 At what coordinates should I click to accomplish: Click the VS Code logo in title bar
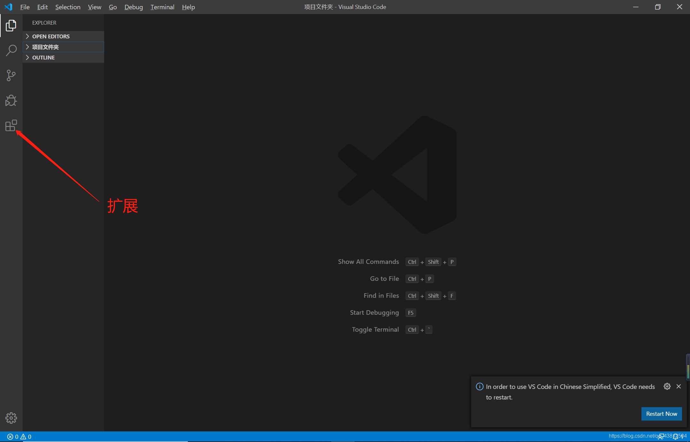coord(9,7)
